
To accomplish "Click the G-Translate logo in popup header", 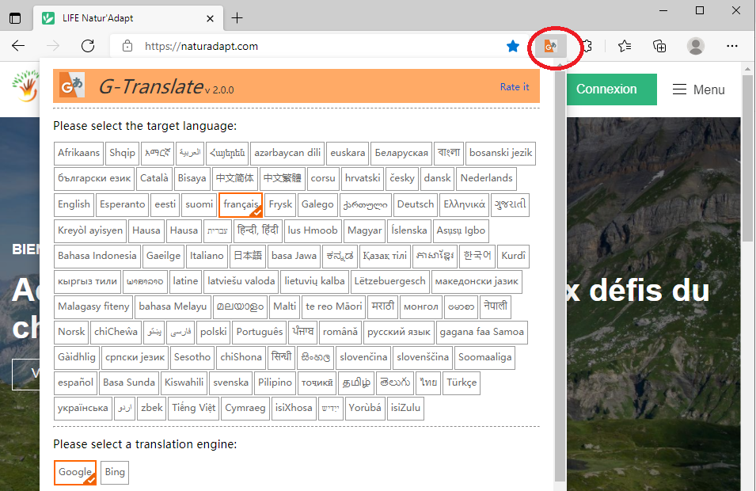I will [x=72, y=86].
